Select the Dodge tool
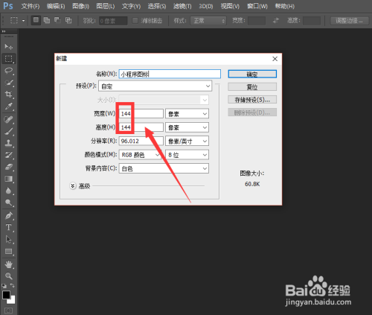The image size is (372, 315). pyautogui.click(x=9, y=203)
